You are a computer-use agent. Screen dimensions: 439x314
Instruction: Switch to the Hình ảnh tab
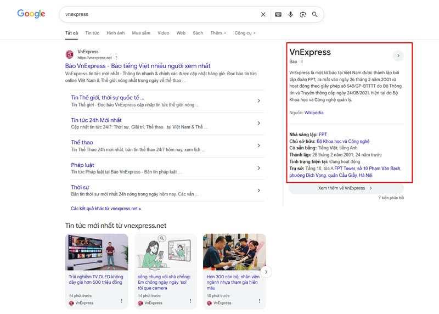[115, 33]
